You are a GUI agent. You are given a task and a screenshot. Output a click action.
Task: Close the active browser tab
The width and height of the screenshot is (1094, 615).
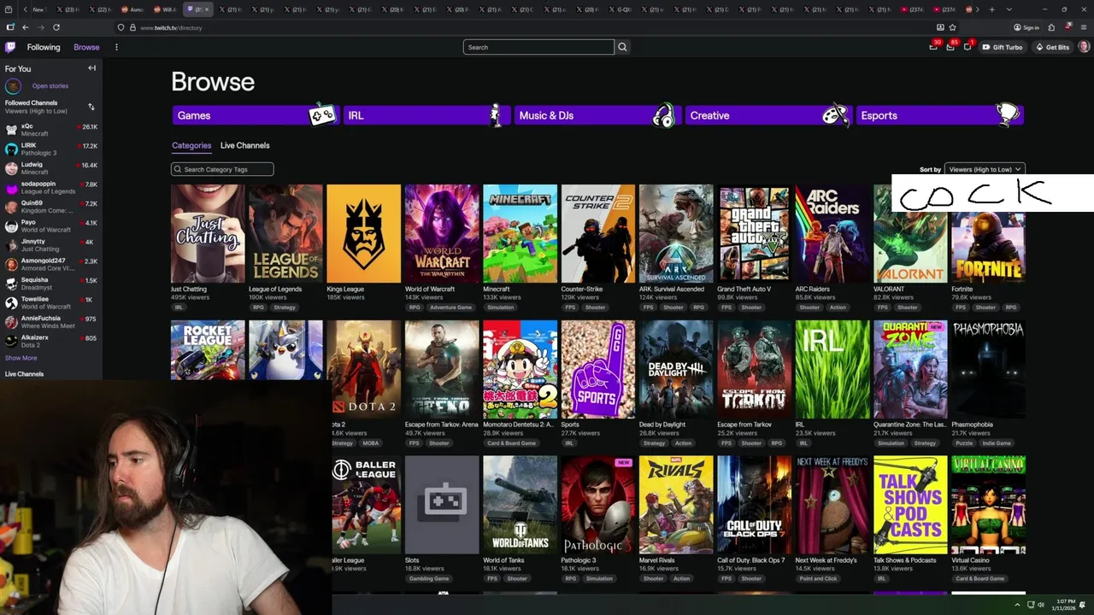coord(206,9)
